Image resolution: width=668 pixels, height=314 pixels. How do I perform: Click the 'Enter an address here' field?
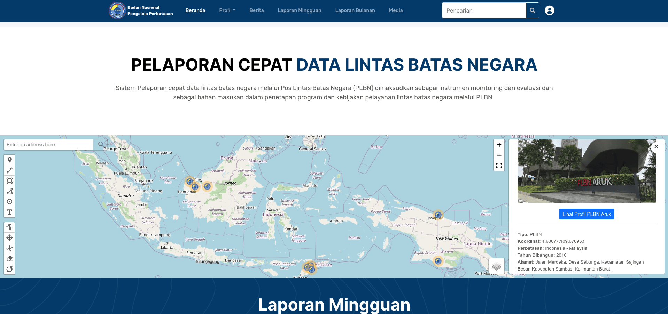pyautogui.click(x=49, y=145)
